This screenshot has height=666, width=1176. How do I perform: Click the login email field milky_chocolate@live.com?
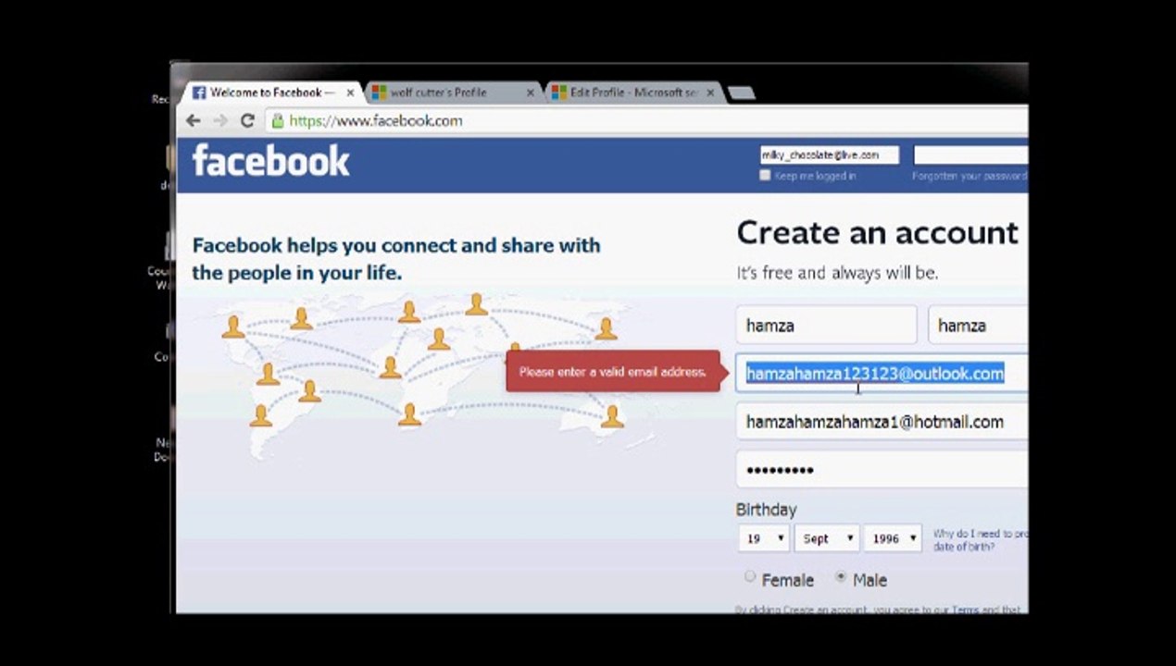point(829,155)
